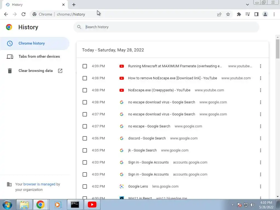280x210 pixels.
Task: Open actions menu for NoEscape.exe (Creepypasta)
Action: pos(261,90)
